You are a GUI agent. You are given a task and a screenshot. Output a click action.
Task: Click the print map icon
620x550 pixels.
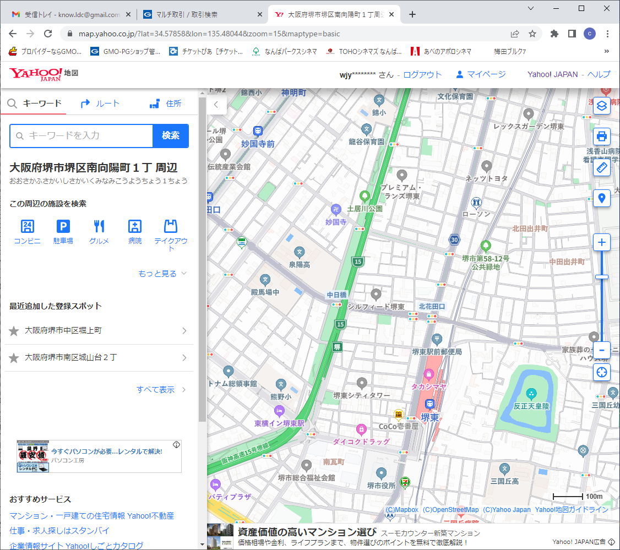602,135
